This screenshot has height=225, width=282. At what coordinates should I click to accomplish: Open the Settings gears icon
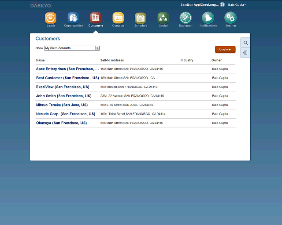[x=230, y=18]
